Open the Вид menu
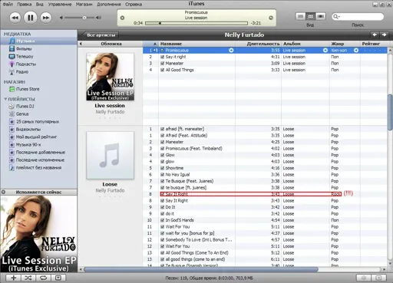This screenshot has width=393, height=283. 40,4
